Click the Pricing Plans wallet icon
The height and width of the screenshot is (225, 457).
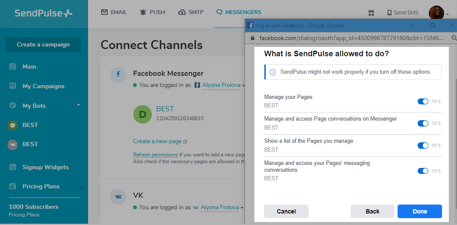13,186
